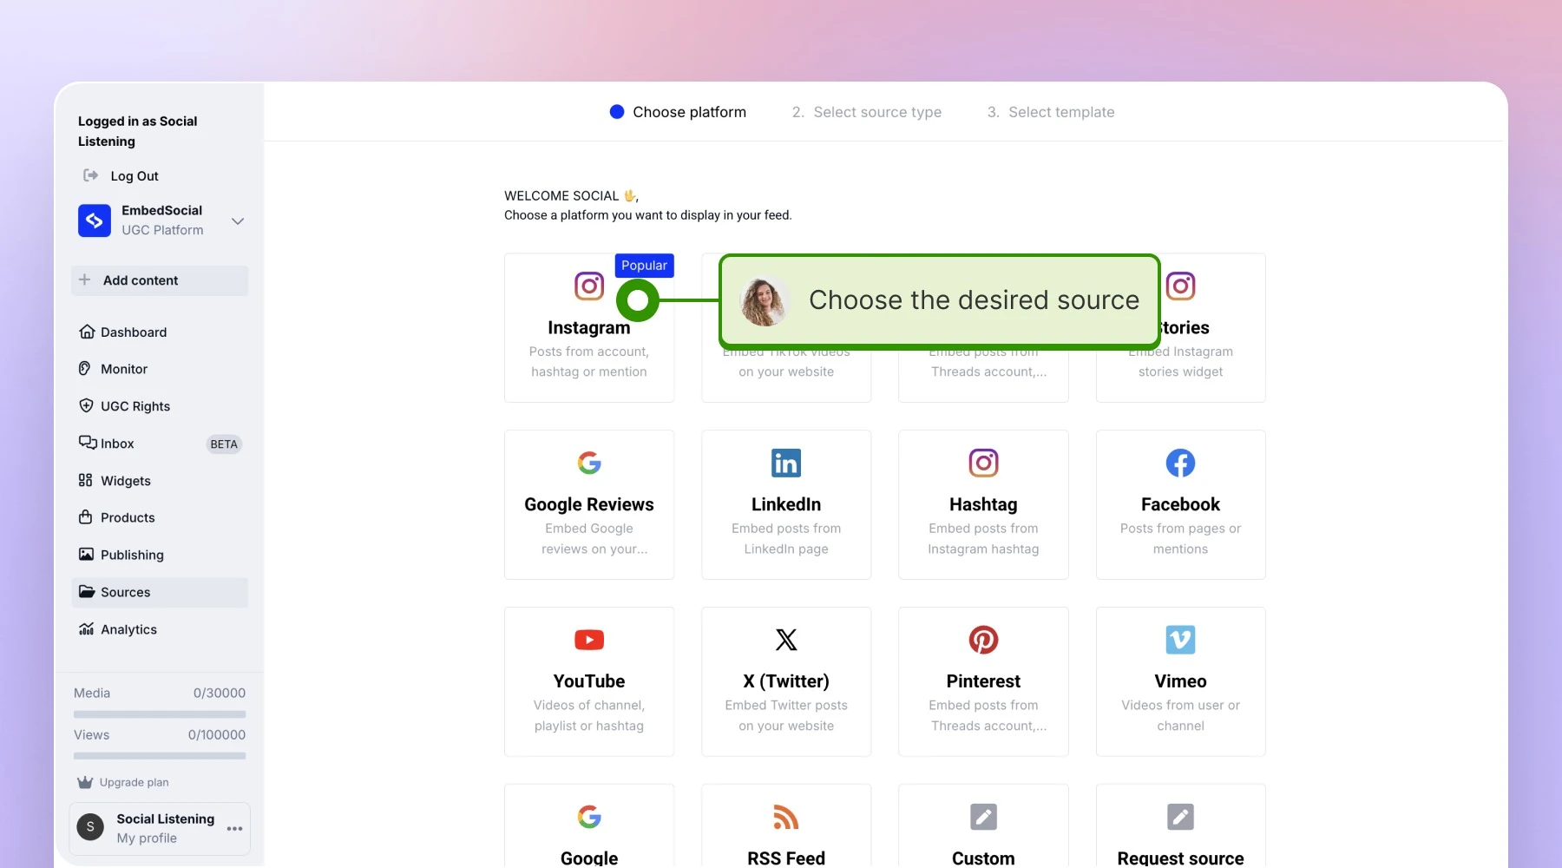Click the Google logo in the bottom row
Image resolution: width=1562 pixels, height=868 pixels.
589,817
